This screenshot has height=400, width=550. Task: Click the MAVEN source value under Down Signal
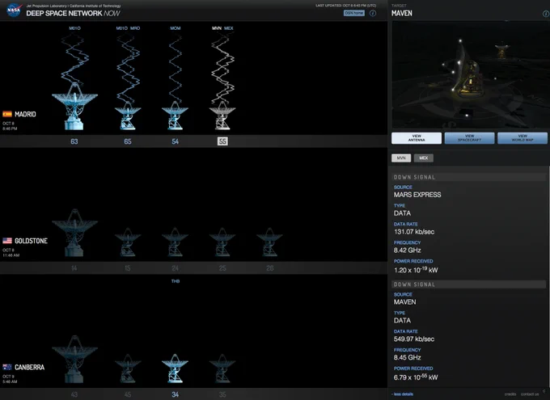pyautogui.click(x=404, y=302)
